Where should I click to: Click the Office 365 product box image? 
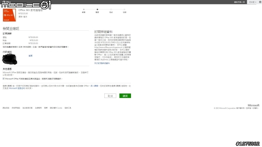pyautogui.click(x=9, y=15)
